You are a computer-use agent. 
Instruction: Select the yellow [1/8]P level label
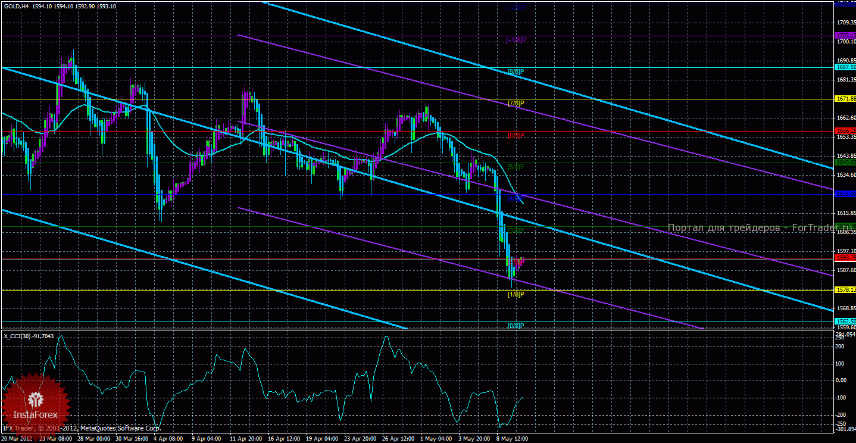(516, 294)
